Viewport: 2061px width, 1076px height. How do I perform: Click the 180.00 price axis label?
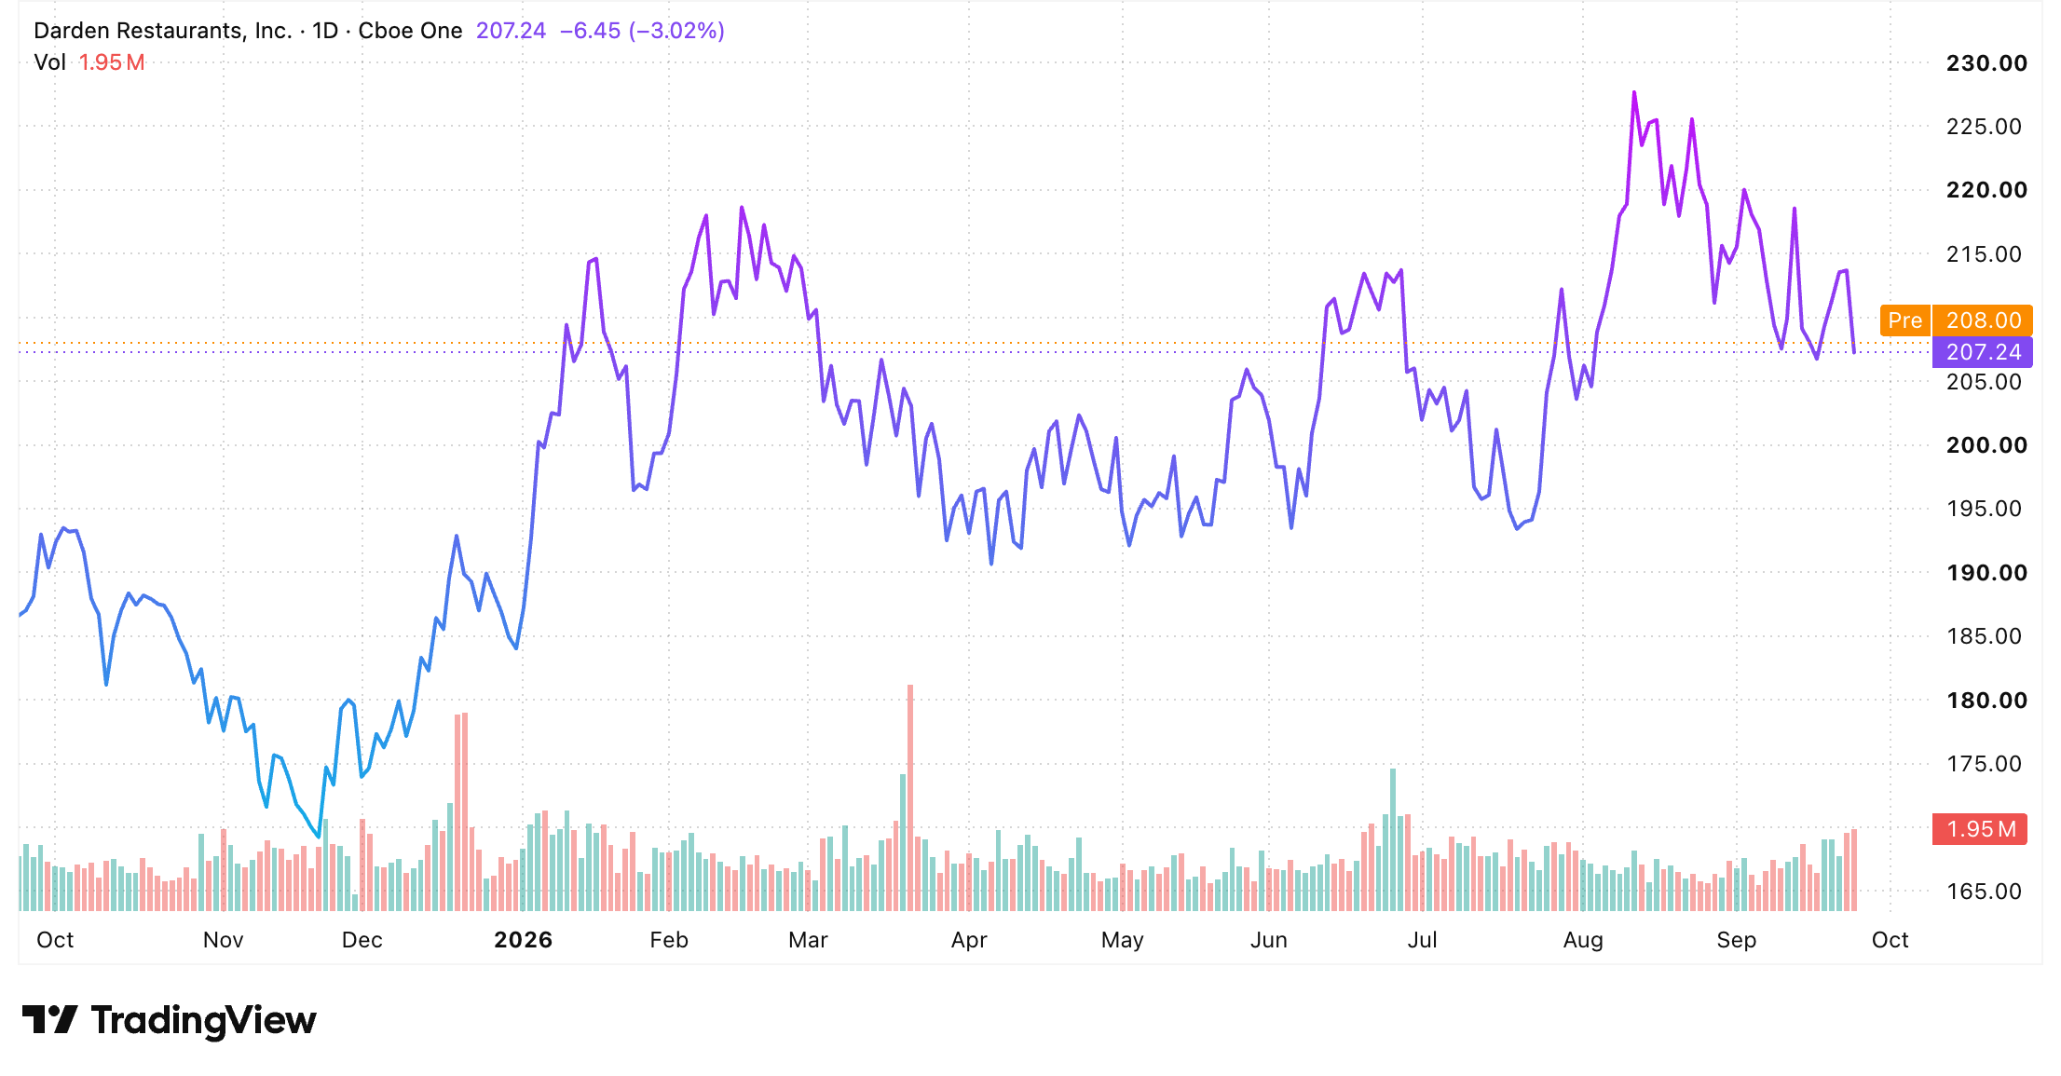click(1986, 701)
